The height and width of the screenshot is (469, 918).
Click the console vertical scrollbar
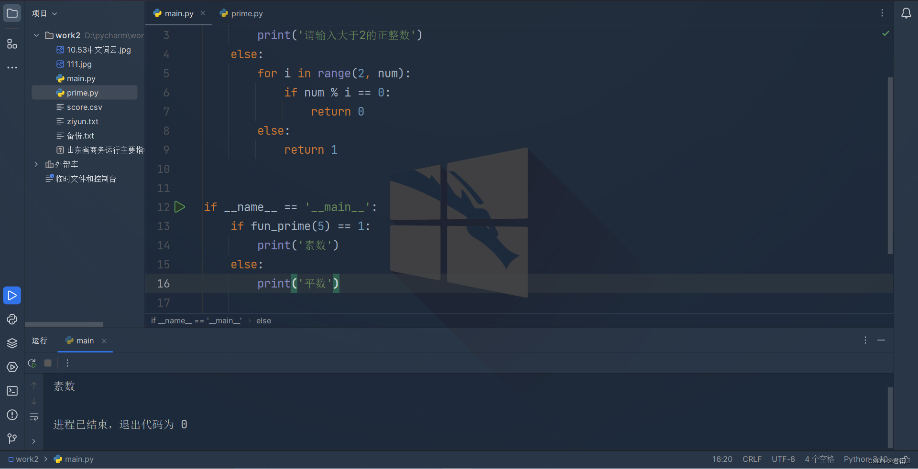pyautogui.click(x=890, y=417)
